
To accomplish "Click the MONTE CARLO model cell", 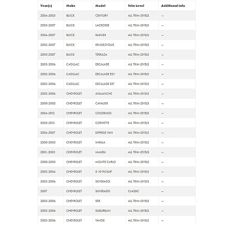I will pyautogui.click(x=106, y=162).
